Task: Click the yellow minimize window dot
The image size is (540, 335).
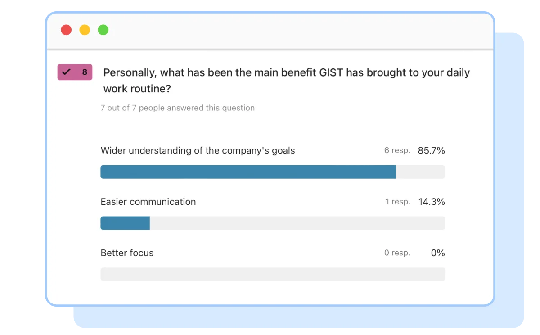Action: pyautogui.click(x=85, y=30)
